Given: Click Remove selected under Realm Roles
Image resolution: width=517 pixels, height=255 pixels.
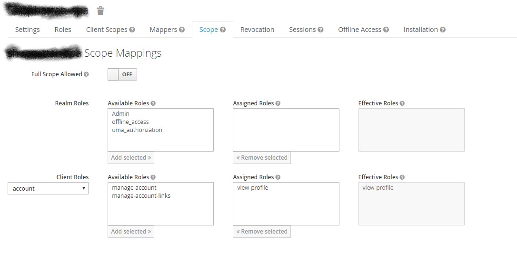Looking at the screenshot, I should [262, 158].
